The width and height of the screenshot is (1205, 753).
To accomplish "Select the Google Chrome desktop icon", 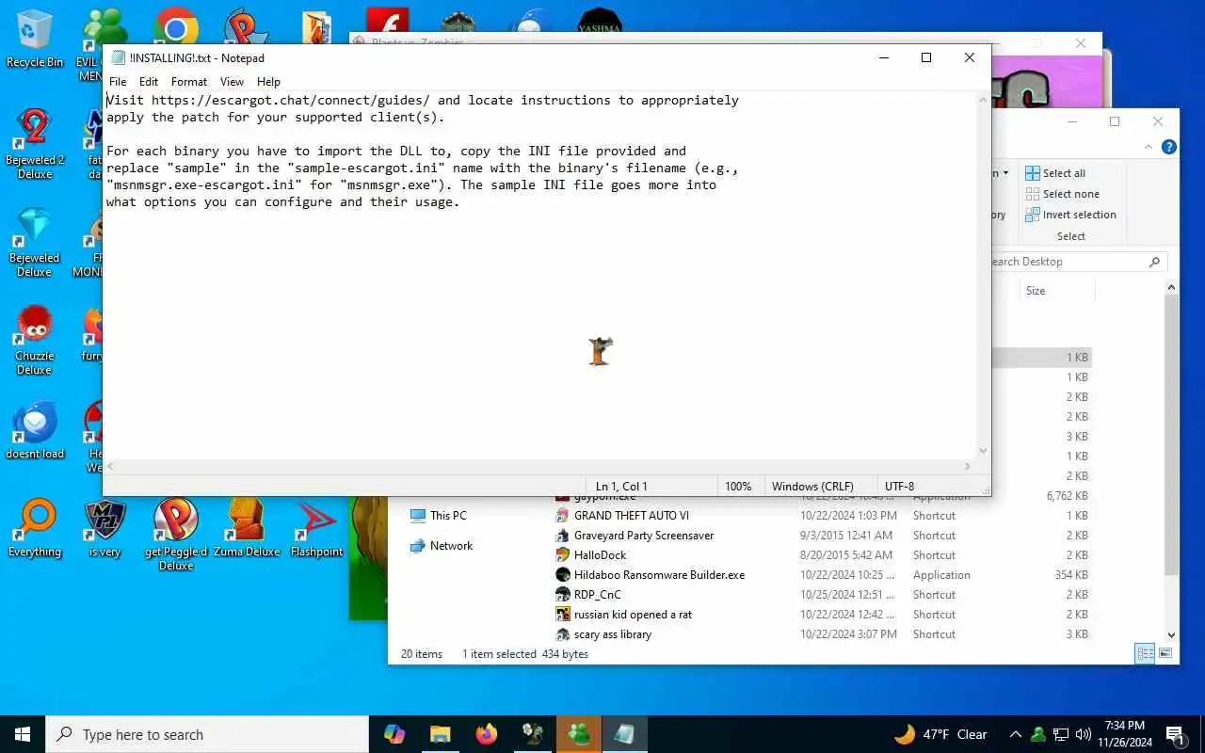I will coord(176,28).
